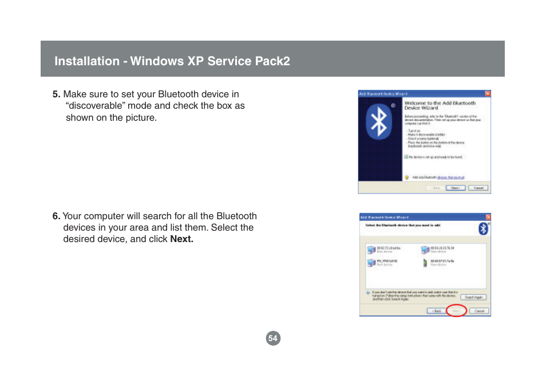Select the computer device named PM_PRESARIO
Viewport: 546px width, 380px height.
383,263
